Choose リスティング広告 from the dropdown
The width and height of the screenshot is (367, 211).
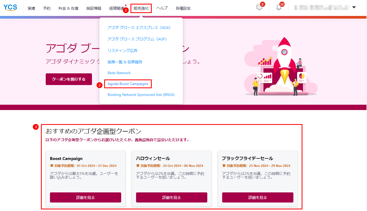123,50
